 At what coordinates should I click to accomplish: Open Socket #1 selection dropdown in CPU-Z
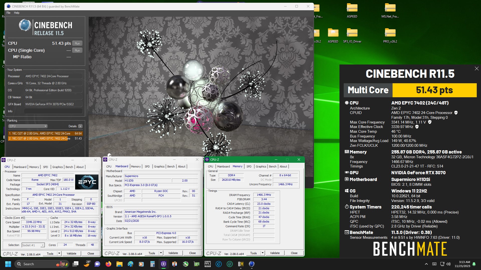pos(33,245)
